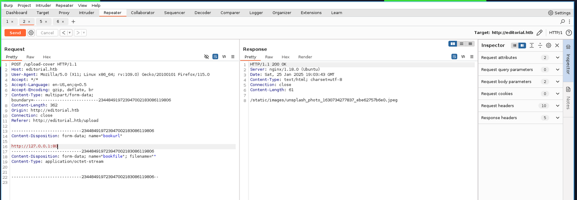Click the pencil icon to edit target
The width and height of the screenshot is (577, 200).
tap(539, 33)
